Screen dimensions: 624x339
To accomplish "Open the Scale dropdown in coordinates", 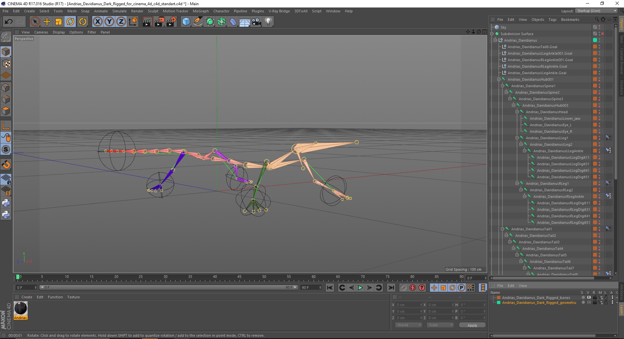I will point(440,325).
